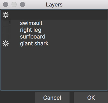Close the Layers window with the left title-bar button
Image resolution: width=108 pixels, height=103 pixels.
[6, 4]
